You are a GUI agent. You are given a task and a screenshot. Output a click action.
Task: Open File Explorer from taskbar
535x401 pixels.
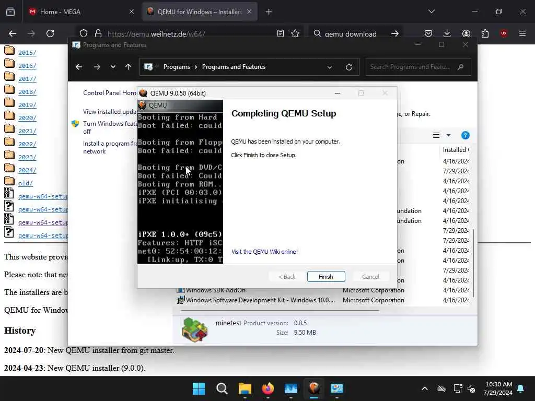point(245,388)
